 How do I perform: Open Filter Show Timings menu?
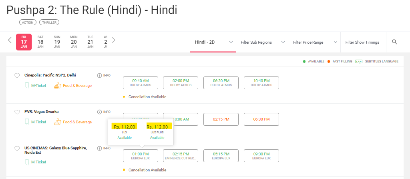(363, 42)
